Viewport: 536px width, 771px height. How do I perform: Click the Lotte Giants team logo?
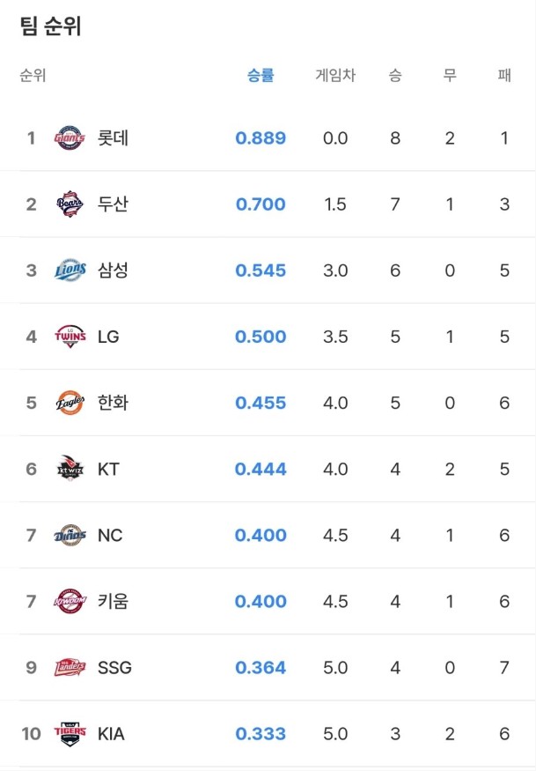click(x=70, y=138)
